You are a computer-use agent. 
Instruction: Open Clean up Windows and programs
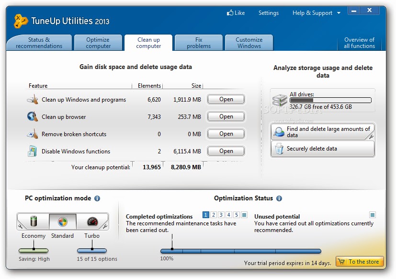click(x=226, y=99)
